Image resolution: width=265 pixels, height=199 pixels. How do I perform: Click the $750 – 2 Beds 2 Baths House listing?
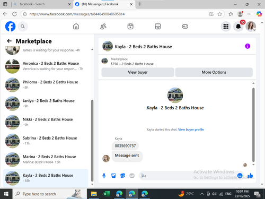pos(132,64)
